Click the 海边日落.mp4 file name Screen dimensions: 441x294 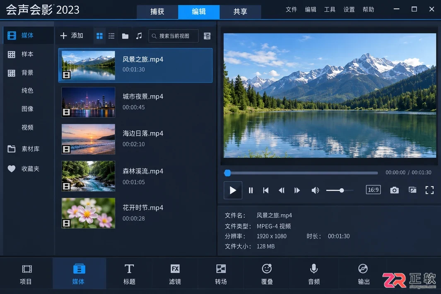click(x=143, y=133)
